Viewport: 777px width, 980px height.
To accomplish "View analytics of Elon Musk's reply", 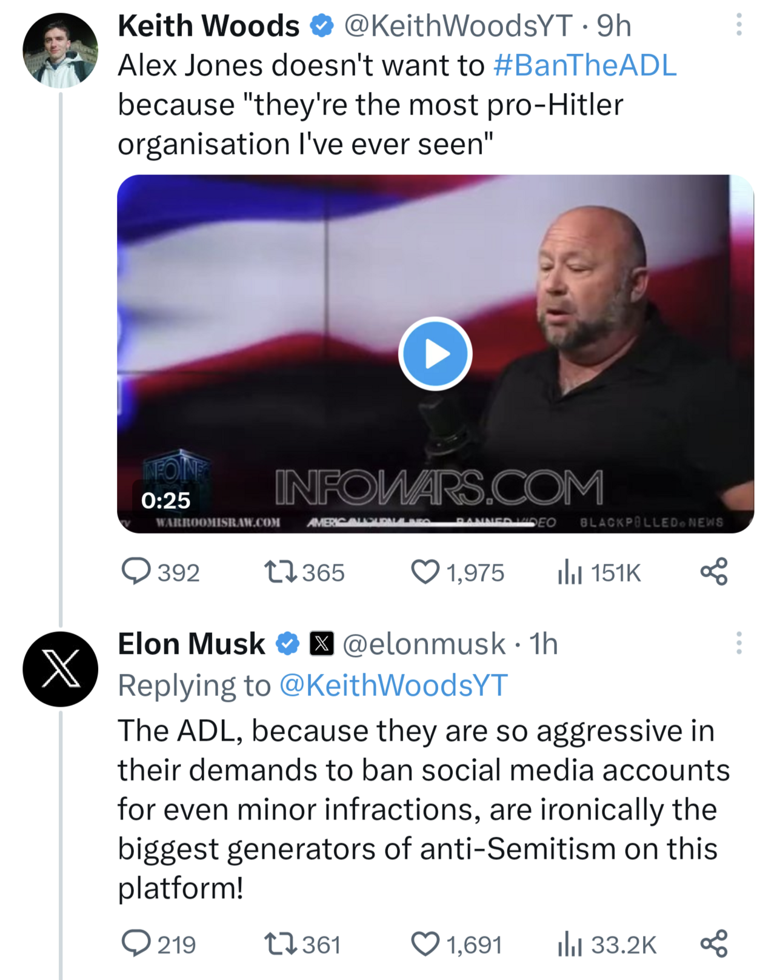I will pyautogui.click(x=570, y=944).
